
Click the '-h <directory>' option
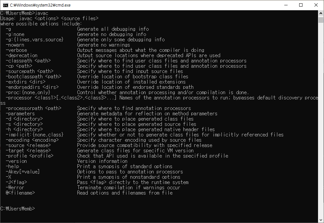24,130
